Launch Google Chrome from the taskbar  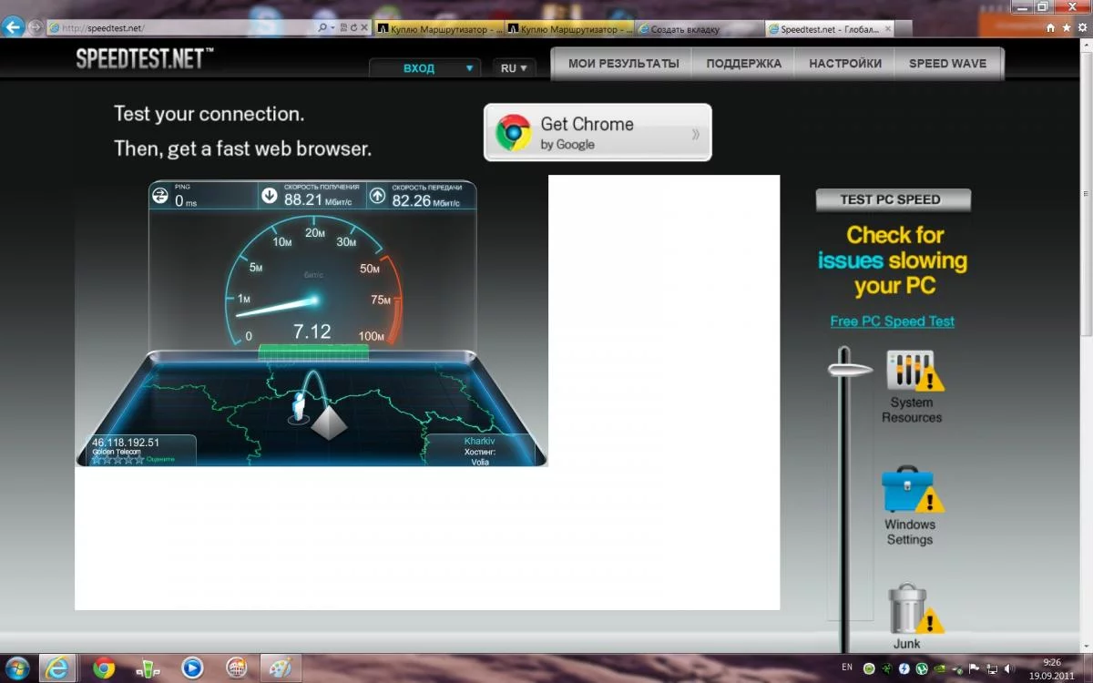tap(104, 668)
